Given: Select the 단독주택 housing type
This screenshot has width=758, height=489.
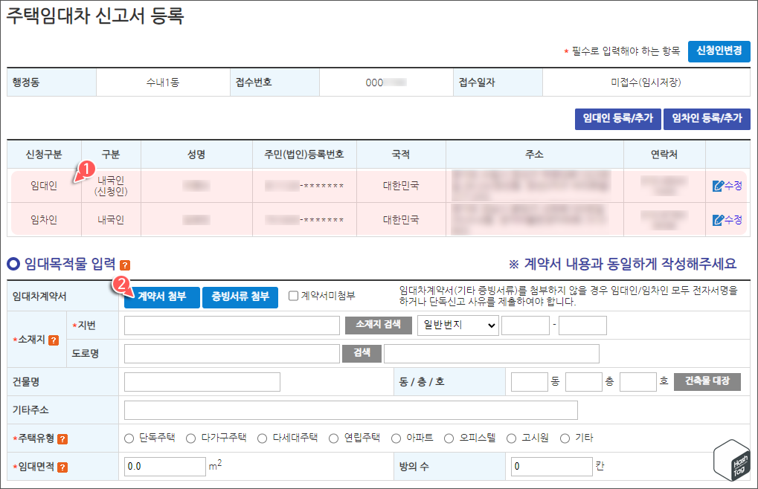Looking at the screenshot, I should click(x=129, y=438).
